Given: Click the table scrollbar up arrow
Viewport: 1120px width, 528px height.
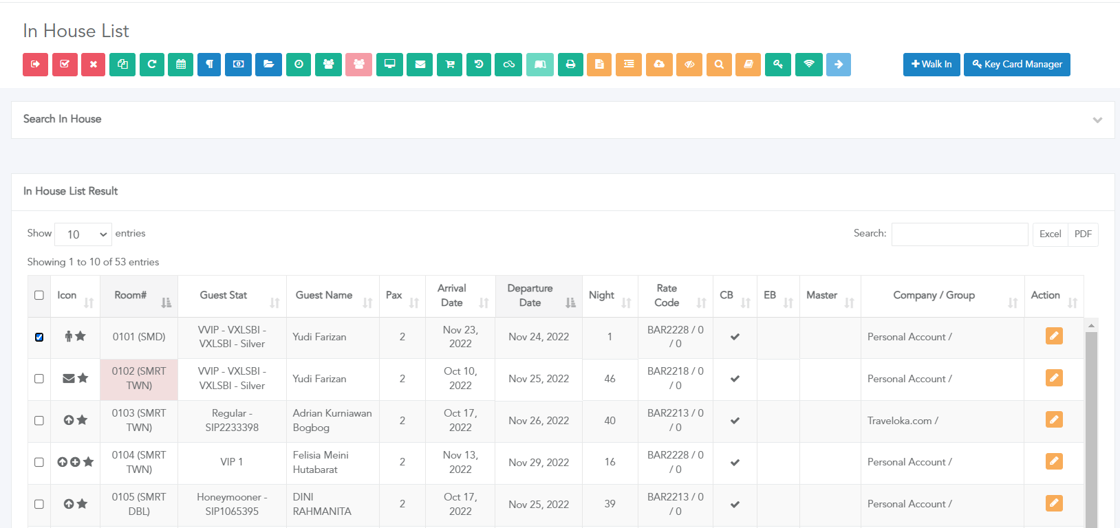Looking at the screenshot, I should pyautogui.click(x=1091, y=325).
